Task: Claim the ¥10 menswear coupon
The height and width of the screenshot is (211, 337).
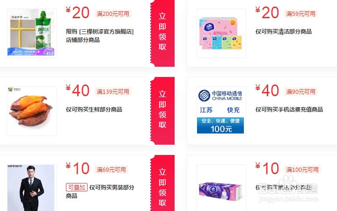Action: (x=162, y=183)
